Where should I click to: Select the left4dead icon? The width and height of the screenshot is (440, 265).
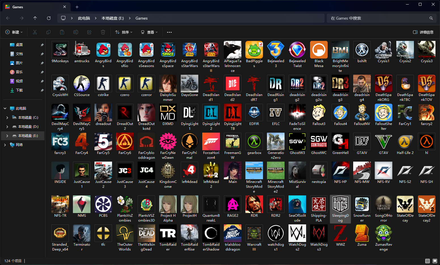click(190, 171)
